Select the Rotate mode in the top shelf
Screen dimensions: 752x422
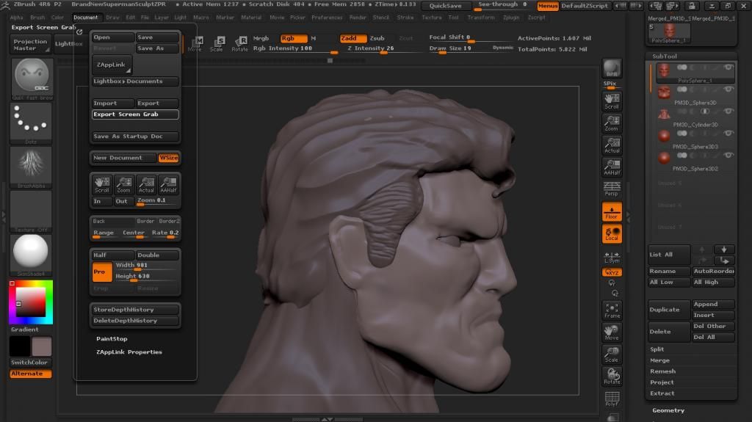pyautogui.click(x=239, y=43)
